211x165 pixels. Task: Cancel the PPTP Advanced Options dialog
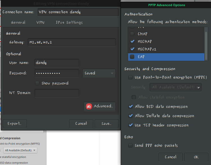(x=171, y=157)
